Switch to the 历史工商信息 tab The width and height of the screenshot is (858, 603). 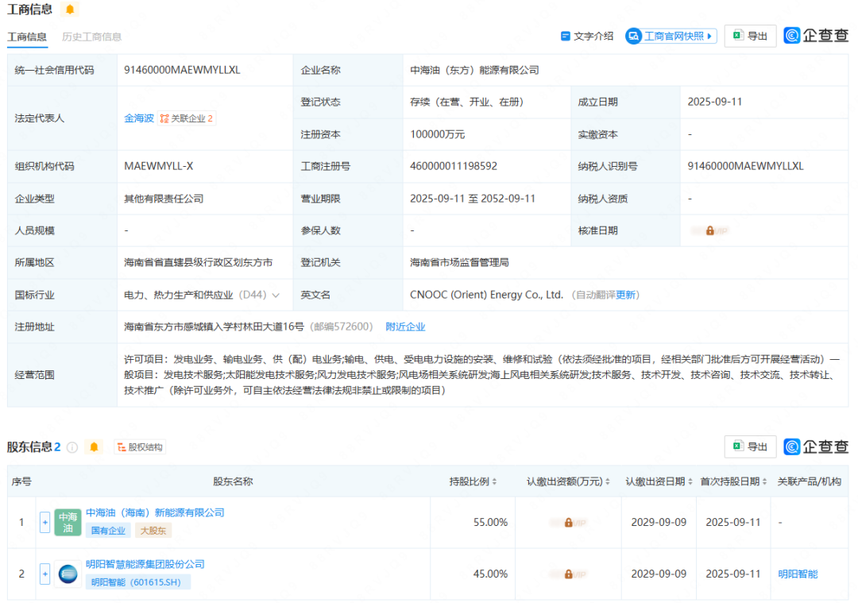pos(92,37)
